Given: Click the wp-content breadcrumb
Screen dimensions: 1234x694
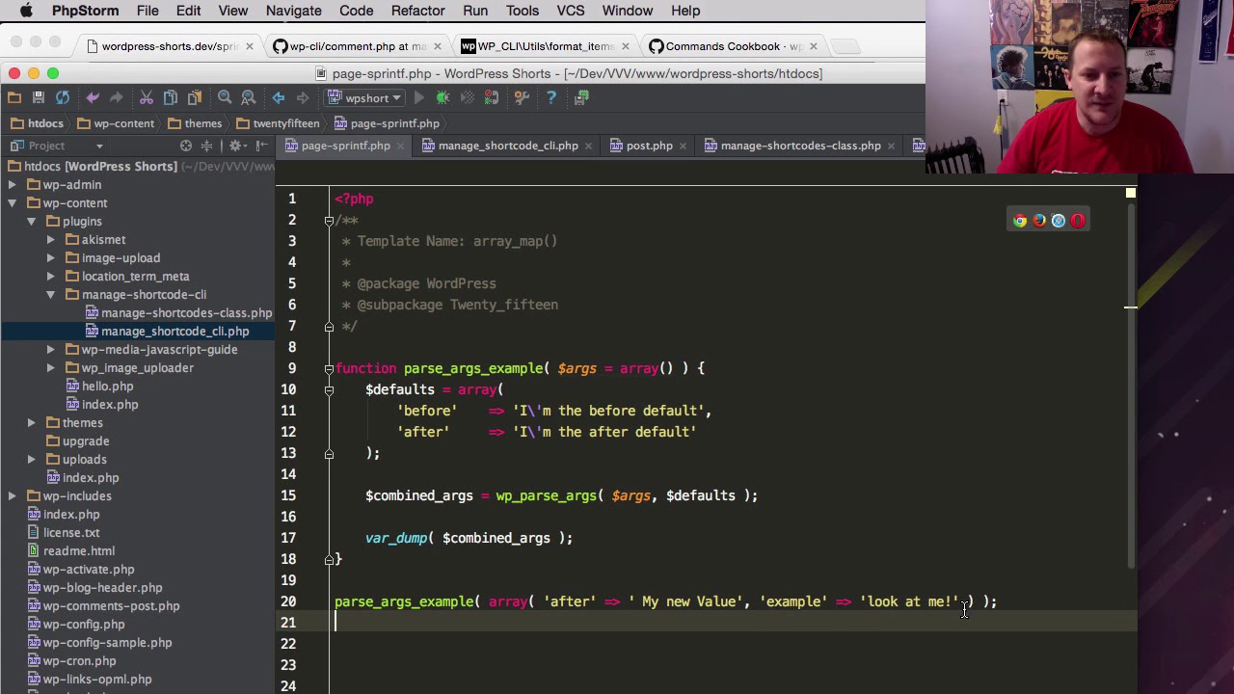Looking at the screenshot, I should pos(115,123).
